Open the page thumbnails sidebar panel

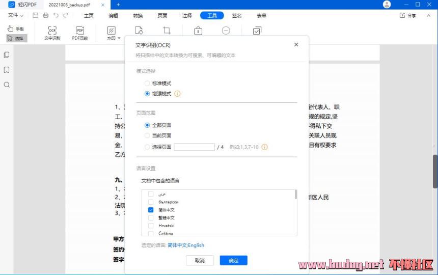7,54
